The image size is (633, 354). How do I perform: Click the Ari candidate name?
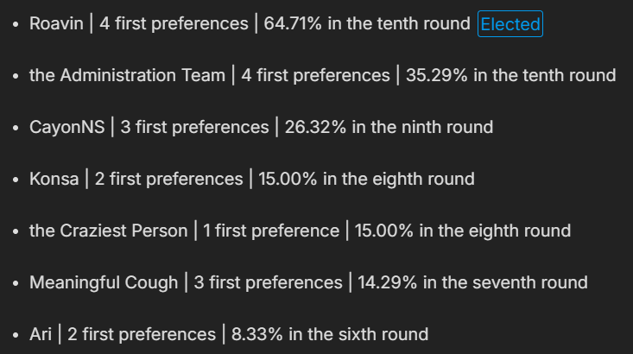point(41,335)
